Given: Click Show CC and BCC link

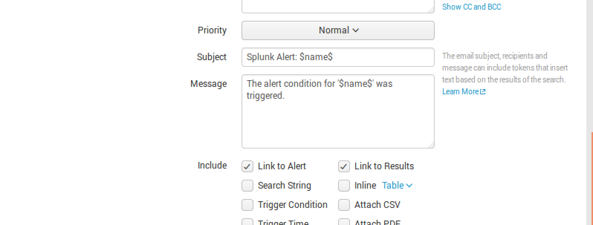Looking at the screenshot, I should [472, 7].
